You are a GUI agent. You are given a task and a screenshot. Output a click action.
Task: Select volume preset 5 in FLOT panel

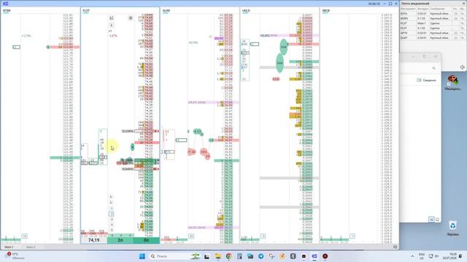pos(112,230)
